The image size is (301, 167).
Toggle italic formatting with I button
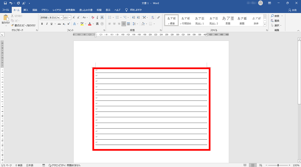coord(46,24)
